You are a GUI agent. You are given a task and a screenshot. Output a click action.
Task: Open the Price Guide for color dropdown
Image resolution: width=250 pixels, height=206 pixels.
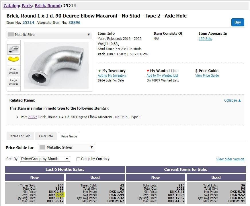click(x=66, y=147)
